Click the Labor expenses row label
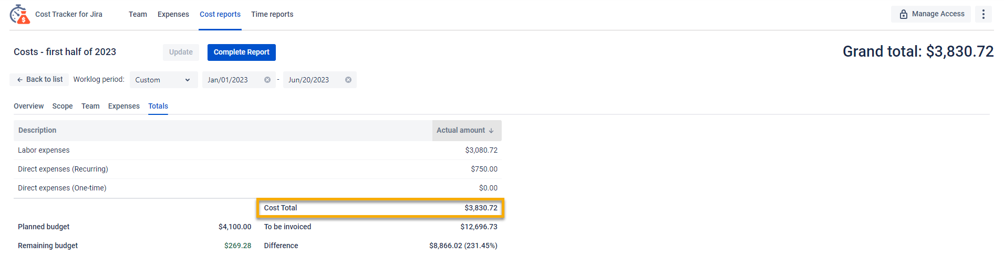Viewport: 1004px width, 277px height. pyautogui.click(x=44, y=150)
